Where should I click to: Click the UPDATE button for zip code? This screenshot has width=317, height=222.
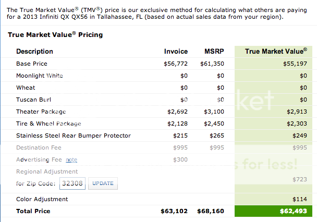(103, 183)
